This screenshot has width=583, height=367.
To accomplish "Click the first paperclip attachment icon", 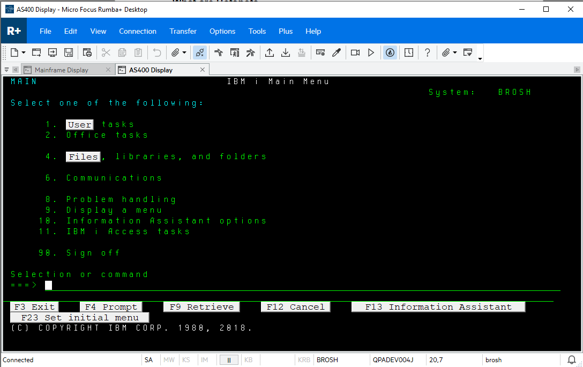I will [175, 53].
